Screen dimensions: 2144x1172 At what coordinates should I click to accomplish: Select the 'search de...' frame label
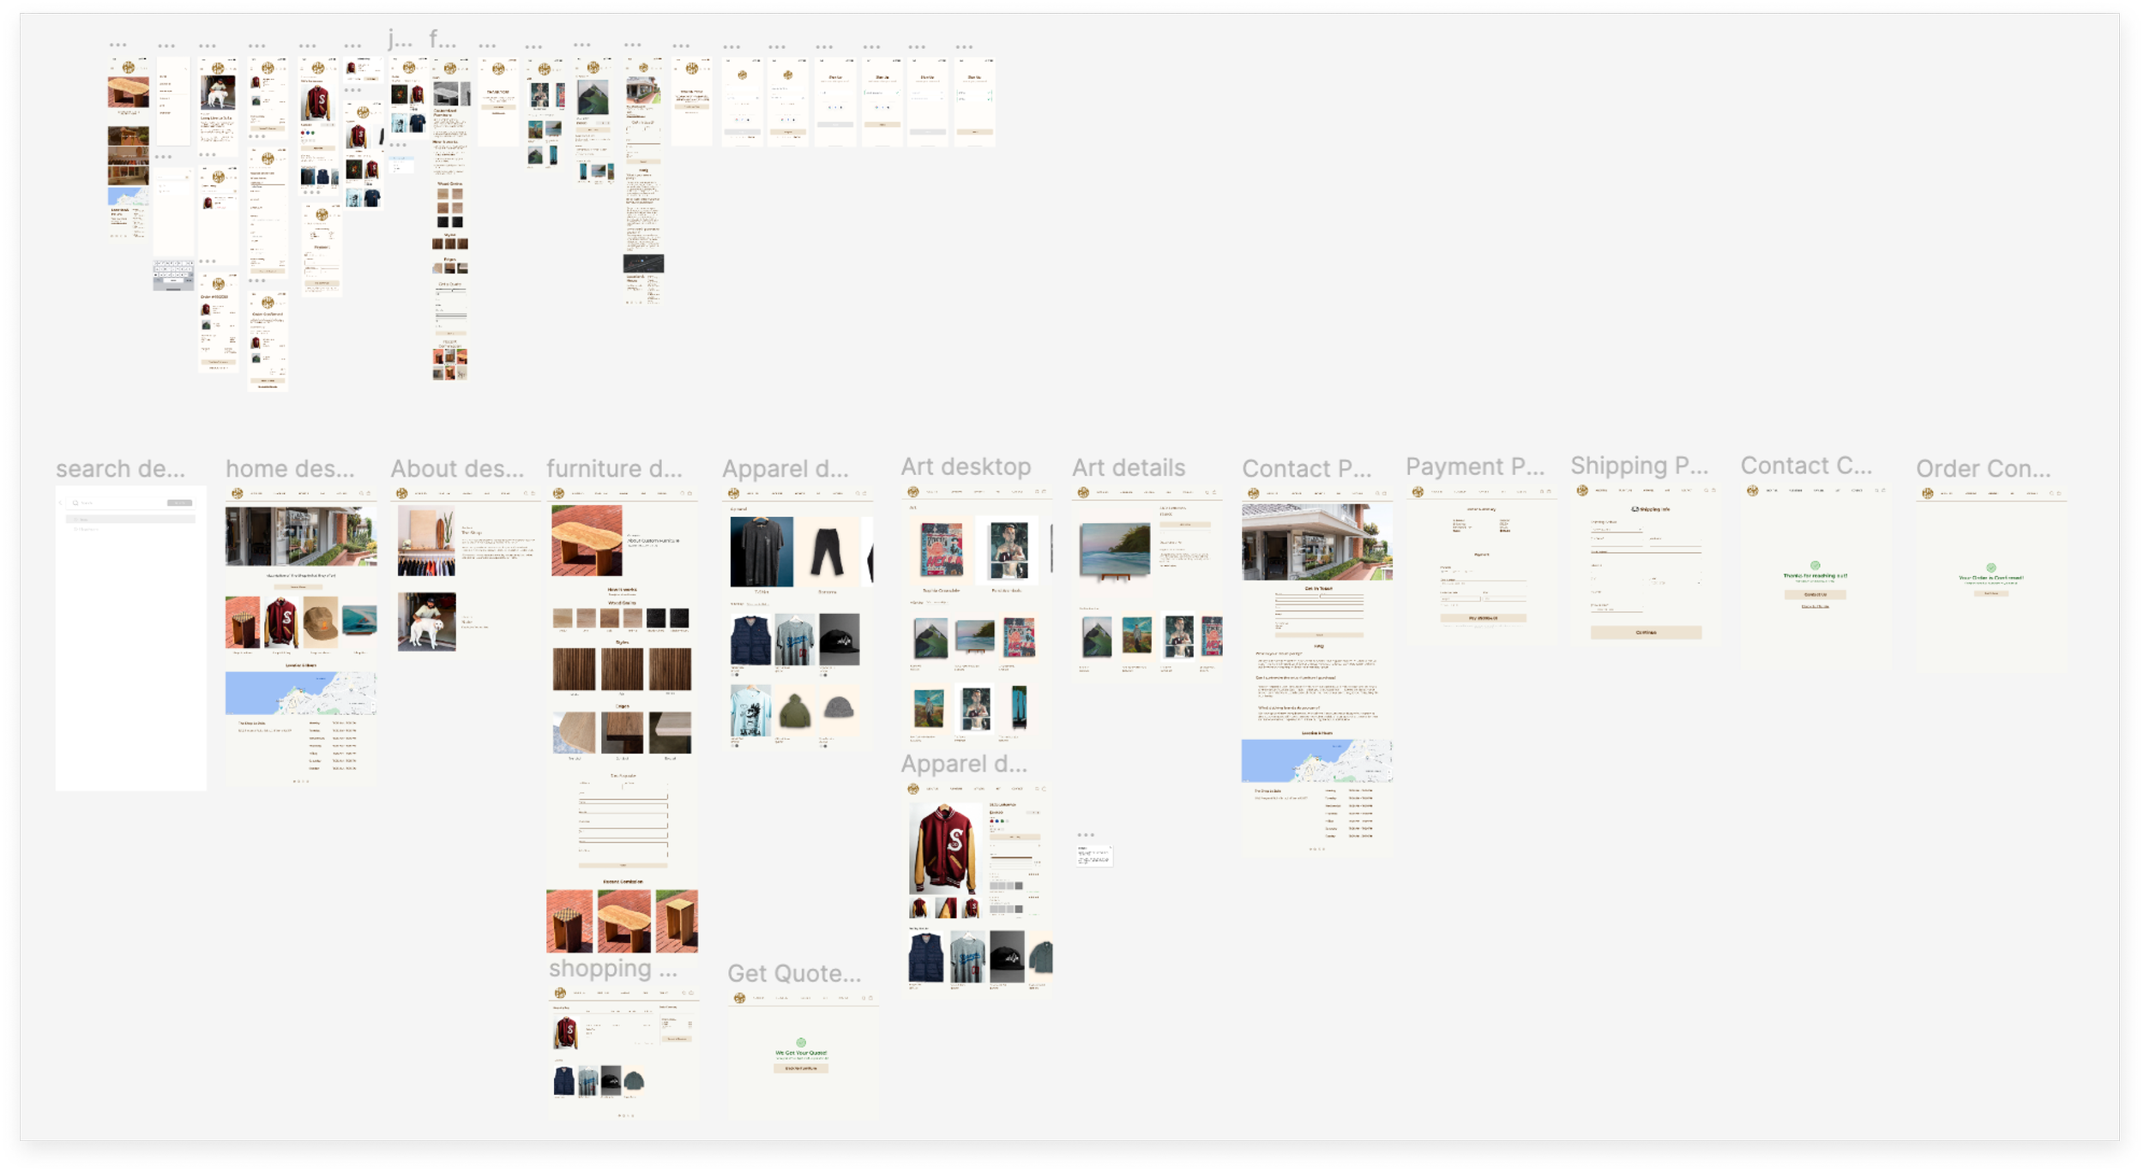pyautogui.click(x=120, y=469)
